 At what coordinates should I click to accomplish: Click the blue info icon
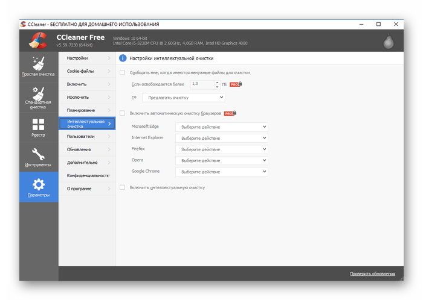pos(123,58)
